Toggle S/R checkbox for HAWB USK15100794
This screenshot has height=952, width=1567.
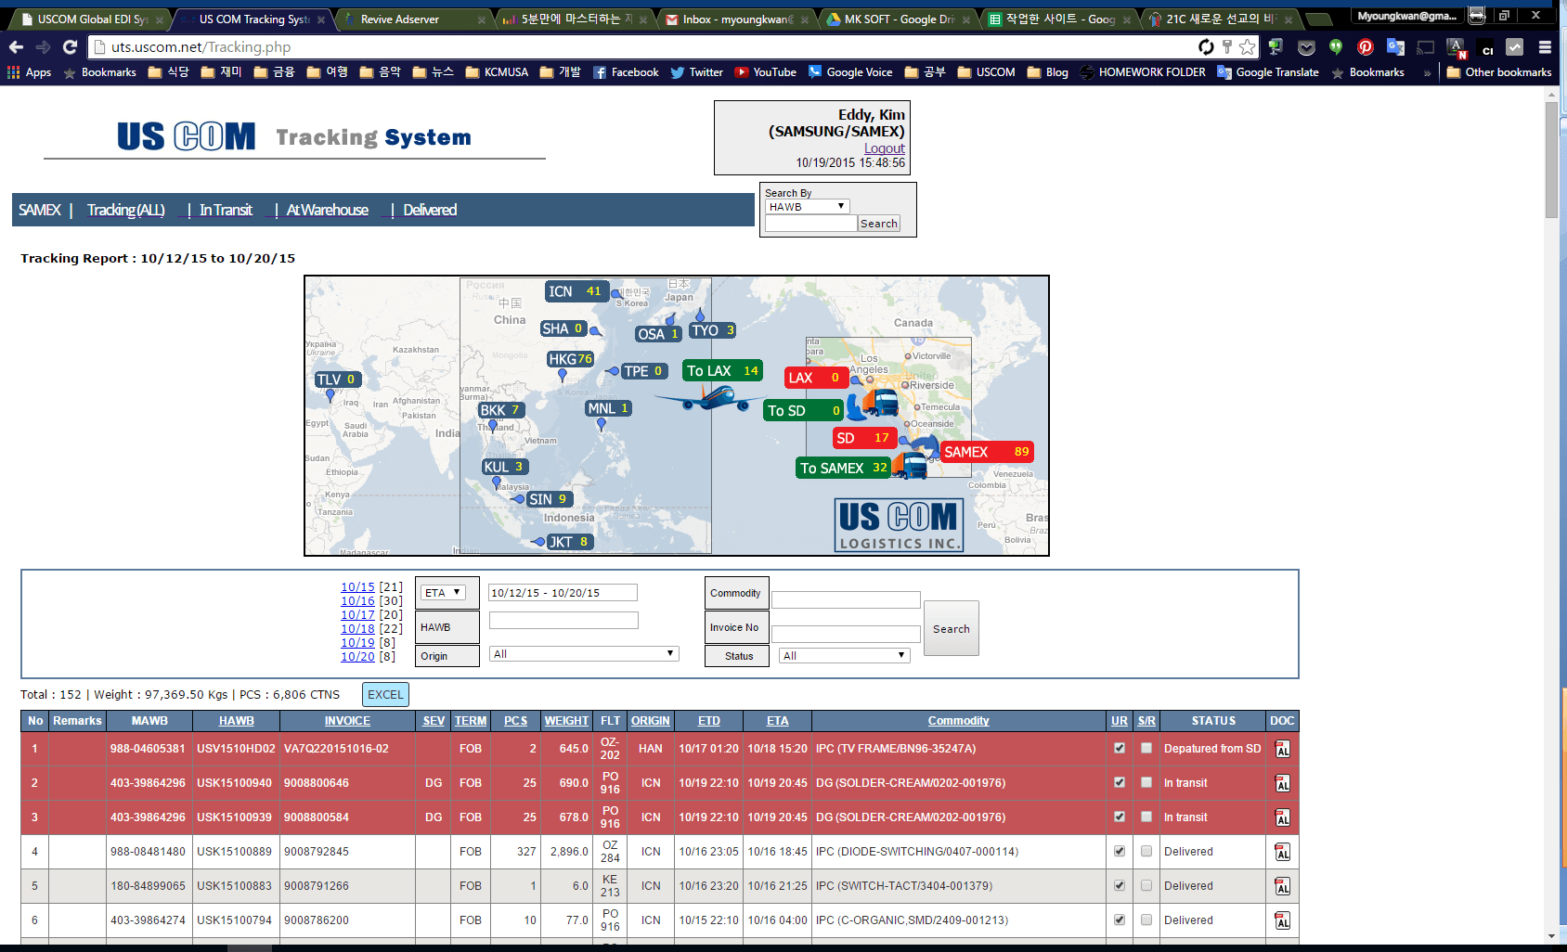pyautogui.click(x=1146, y=920)
